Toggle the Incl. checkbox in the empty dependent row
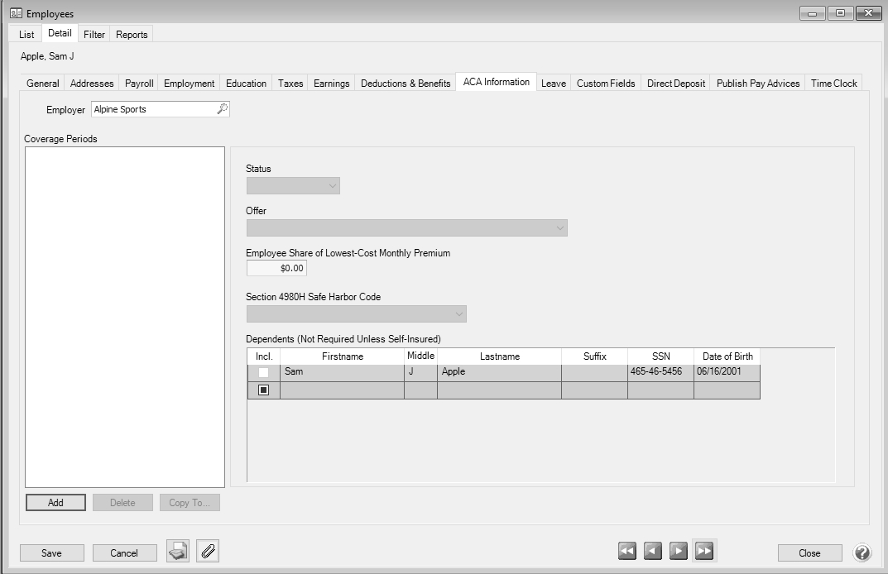The width and height of the screenshot is (888, 574). 263,390
